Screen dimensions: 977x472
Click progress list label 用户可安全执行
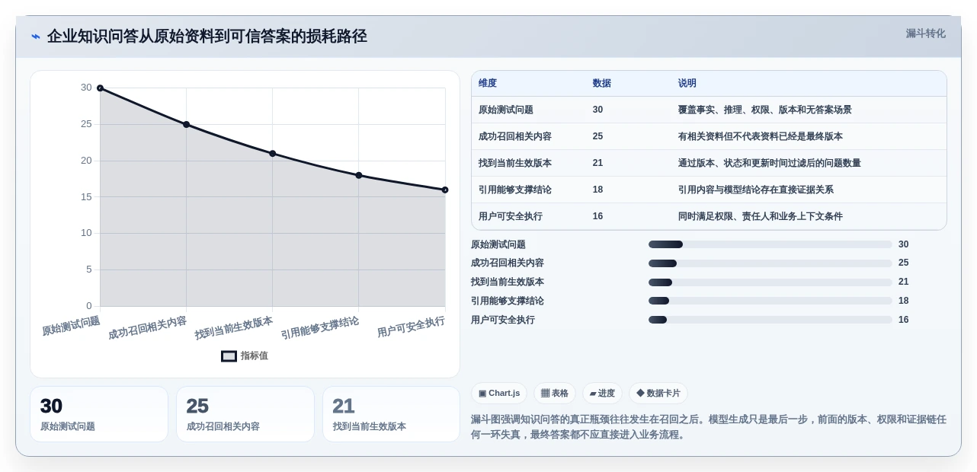pyautogui.click(x=503, y=320)
